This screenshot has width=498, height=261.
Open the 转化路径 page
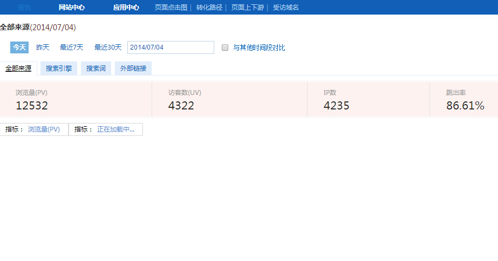(209, 8)
